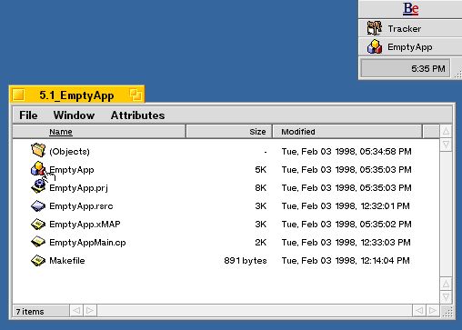Click right arrow at horizontal scrollbar's right end

point(433,311)
